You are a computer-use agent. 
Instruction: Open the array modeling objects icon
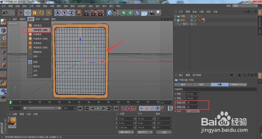click(130, 13)
